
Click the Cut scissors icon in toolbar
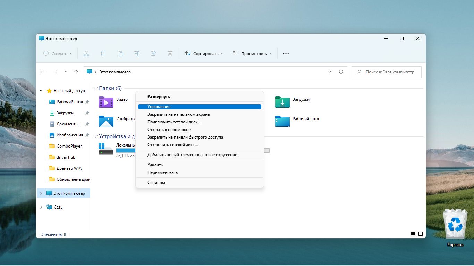tap(87, 53)
